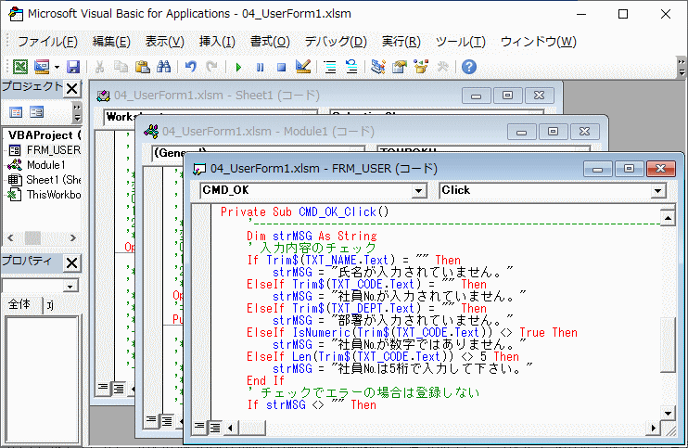
Task: Select Module1 in the project tree
Action: [37, 165]
